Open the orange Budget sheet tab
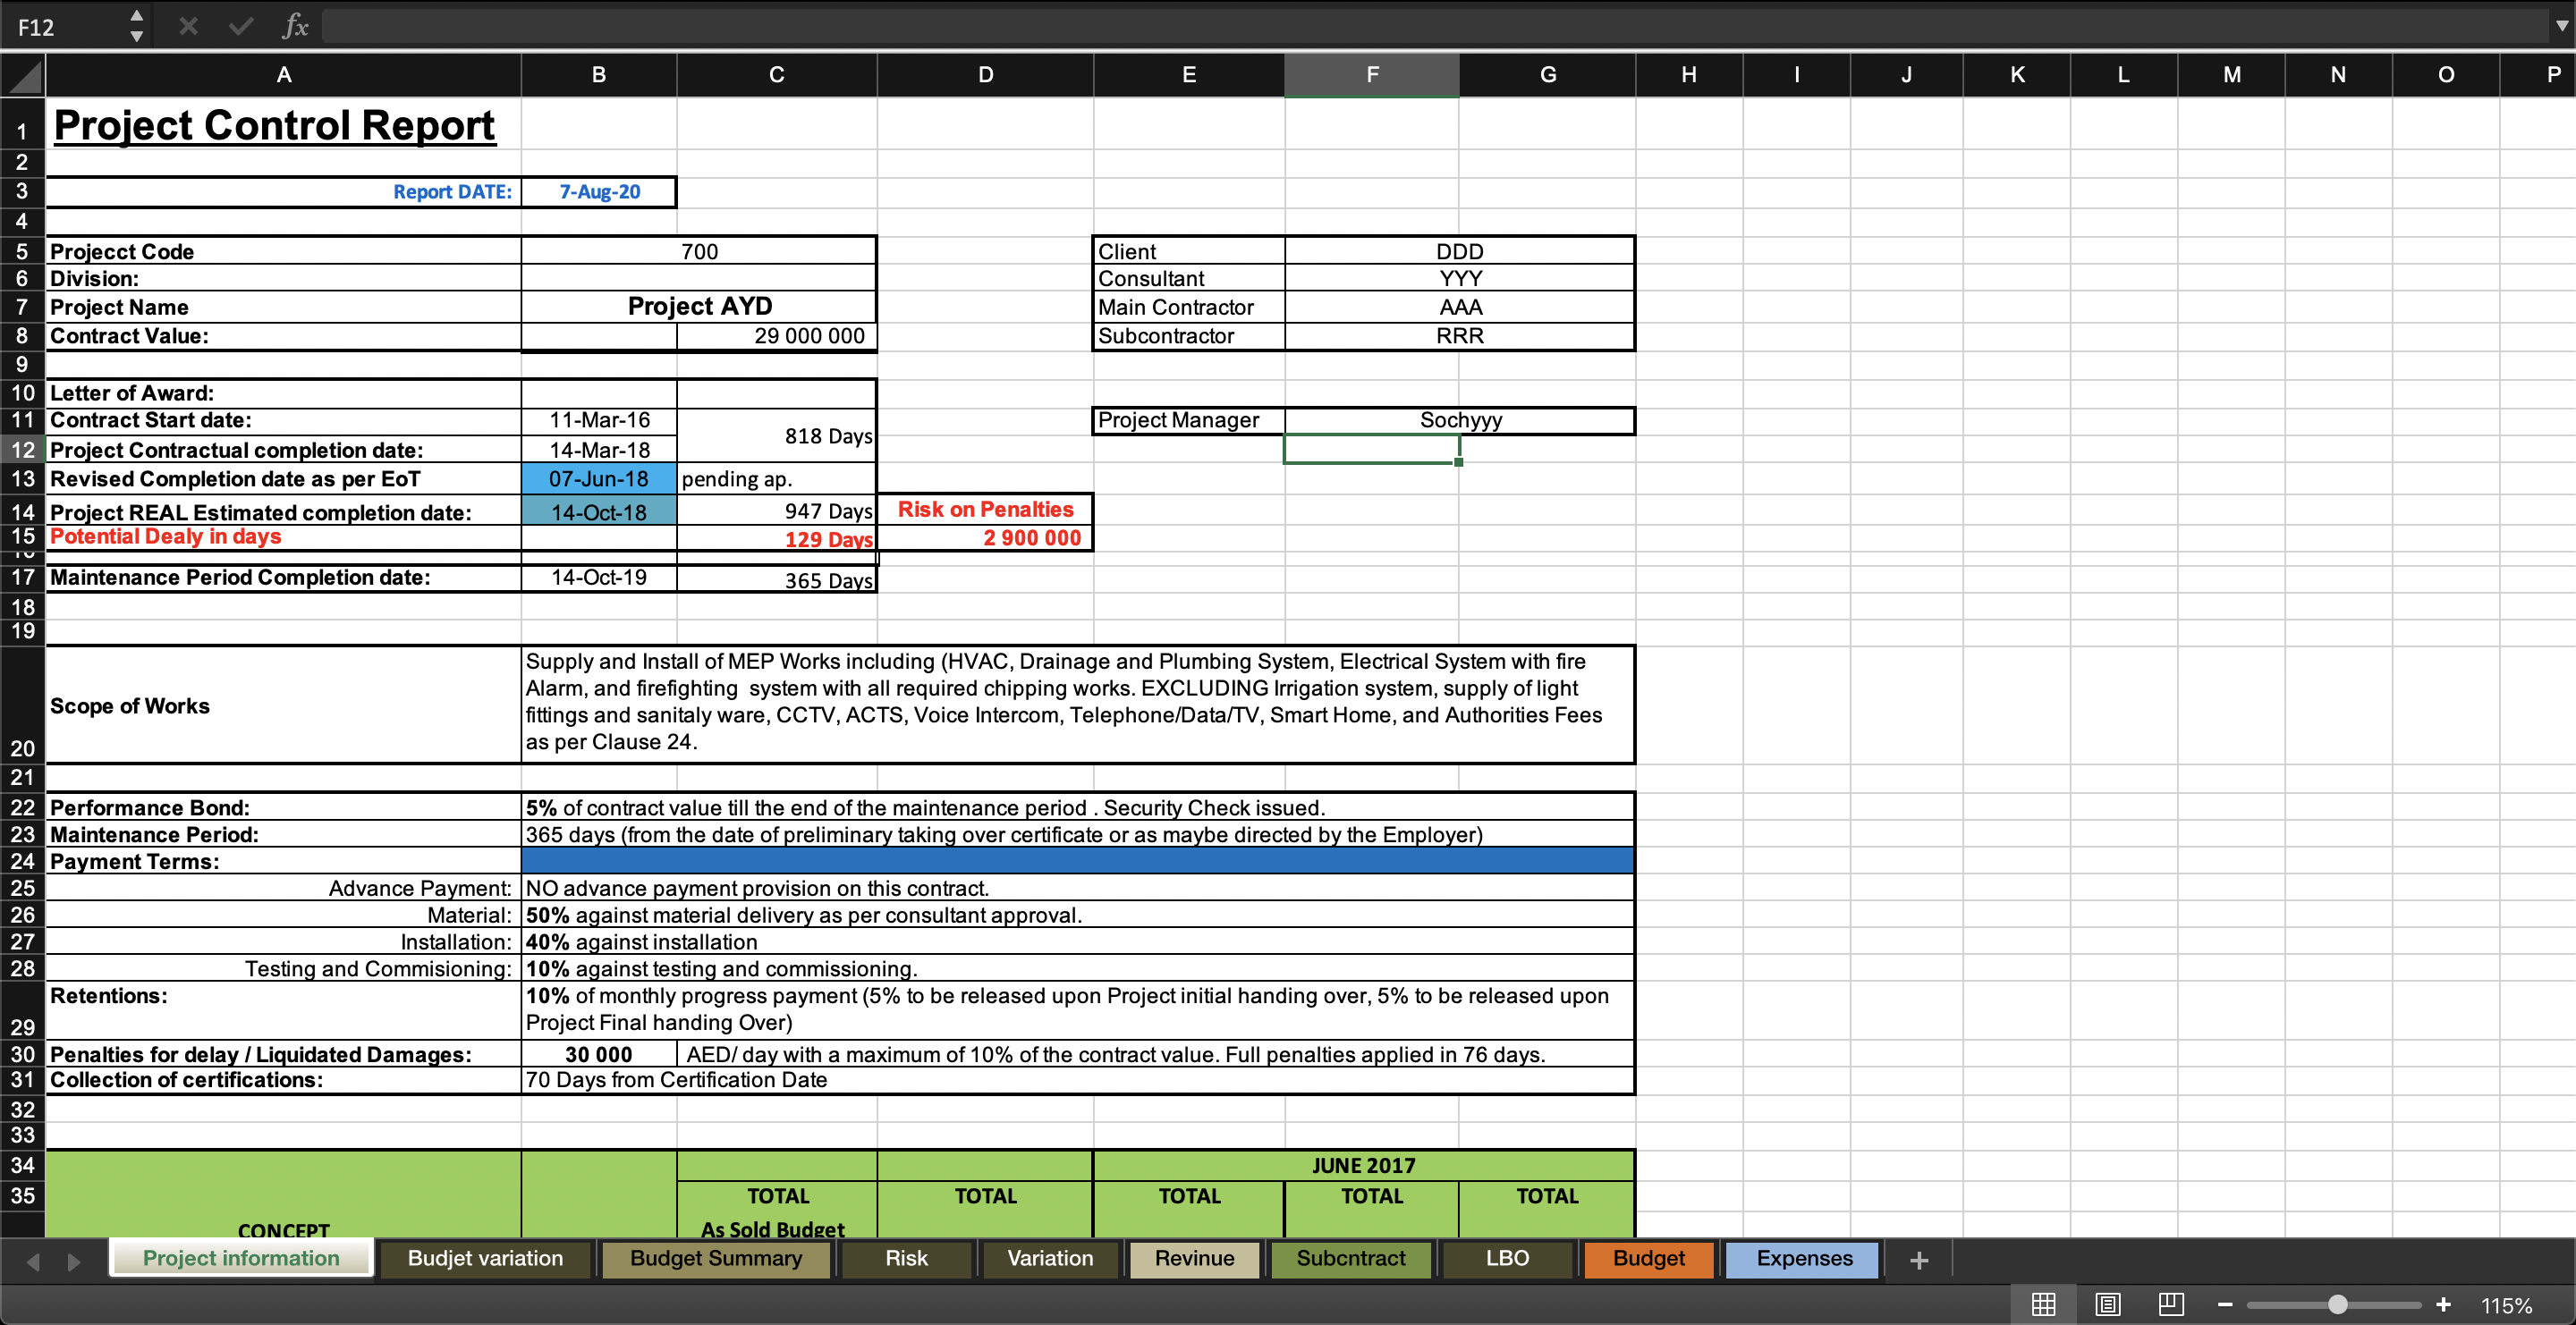The height and width of the screenshot is (1325, 2576). pos(1648,1258)
